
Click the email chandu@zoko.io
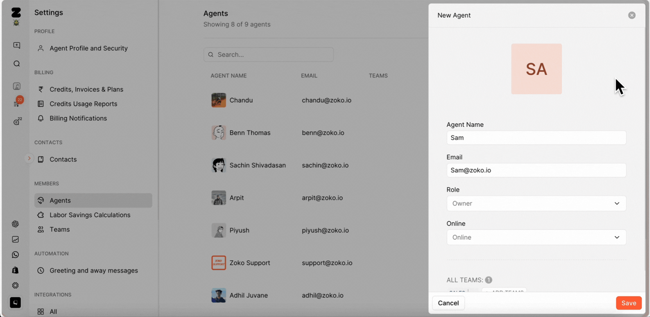(x=326, y=100)
